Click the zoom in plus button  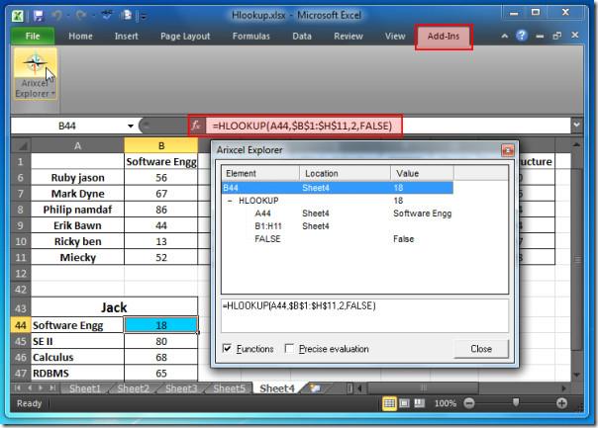pos(562,403)
